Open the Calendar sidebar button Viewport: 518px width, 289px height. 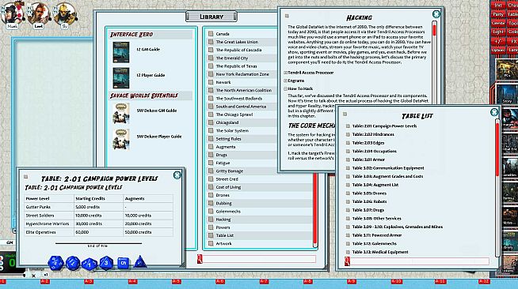coord(498,24)
